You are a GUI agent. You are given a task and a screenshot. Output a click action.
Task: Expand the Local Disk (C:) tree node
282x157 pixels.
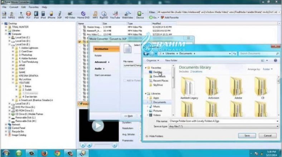point(9,37)
